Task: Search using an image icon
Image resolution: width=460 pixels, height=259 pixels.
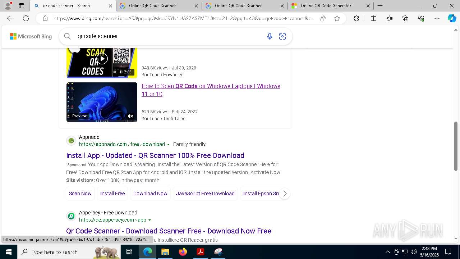Action: [x=282, y=36]
